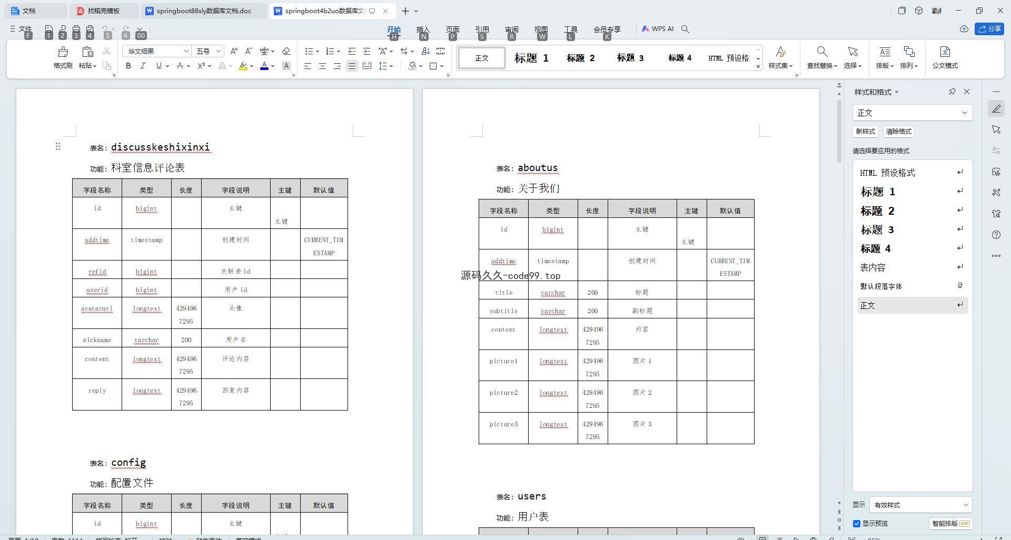Viewport: 1011px width, 540px height.
Task: Click the Sort (A-Z arrow) icon
Action: pos(426,51)
